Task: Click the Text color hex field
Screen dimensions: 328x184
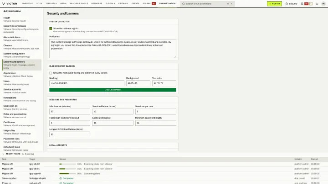Action: coord(164,83)
